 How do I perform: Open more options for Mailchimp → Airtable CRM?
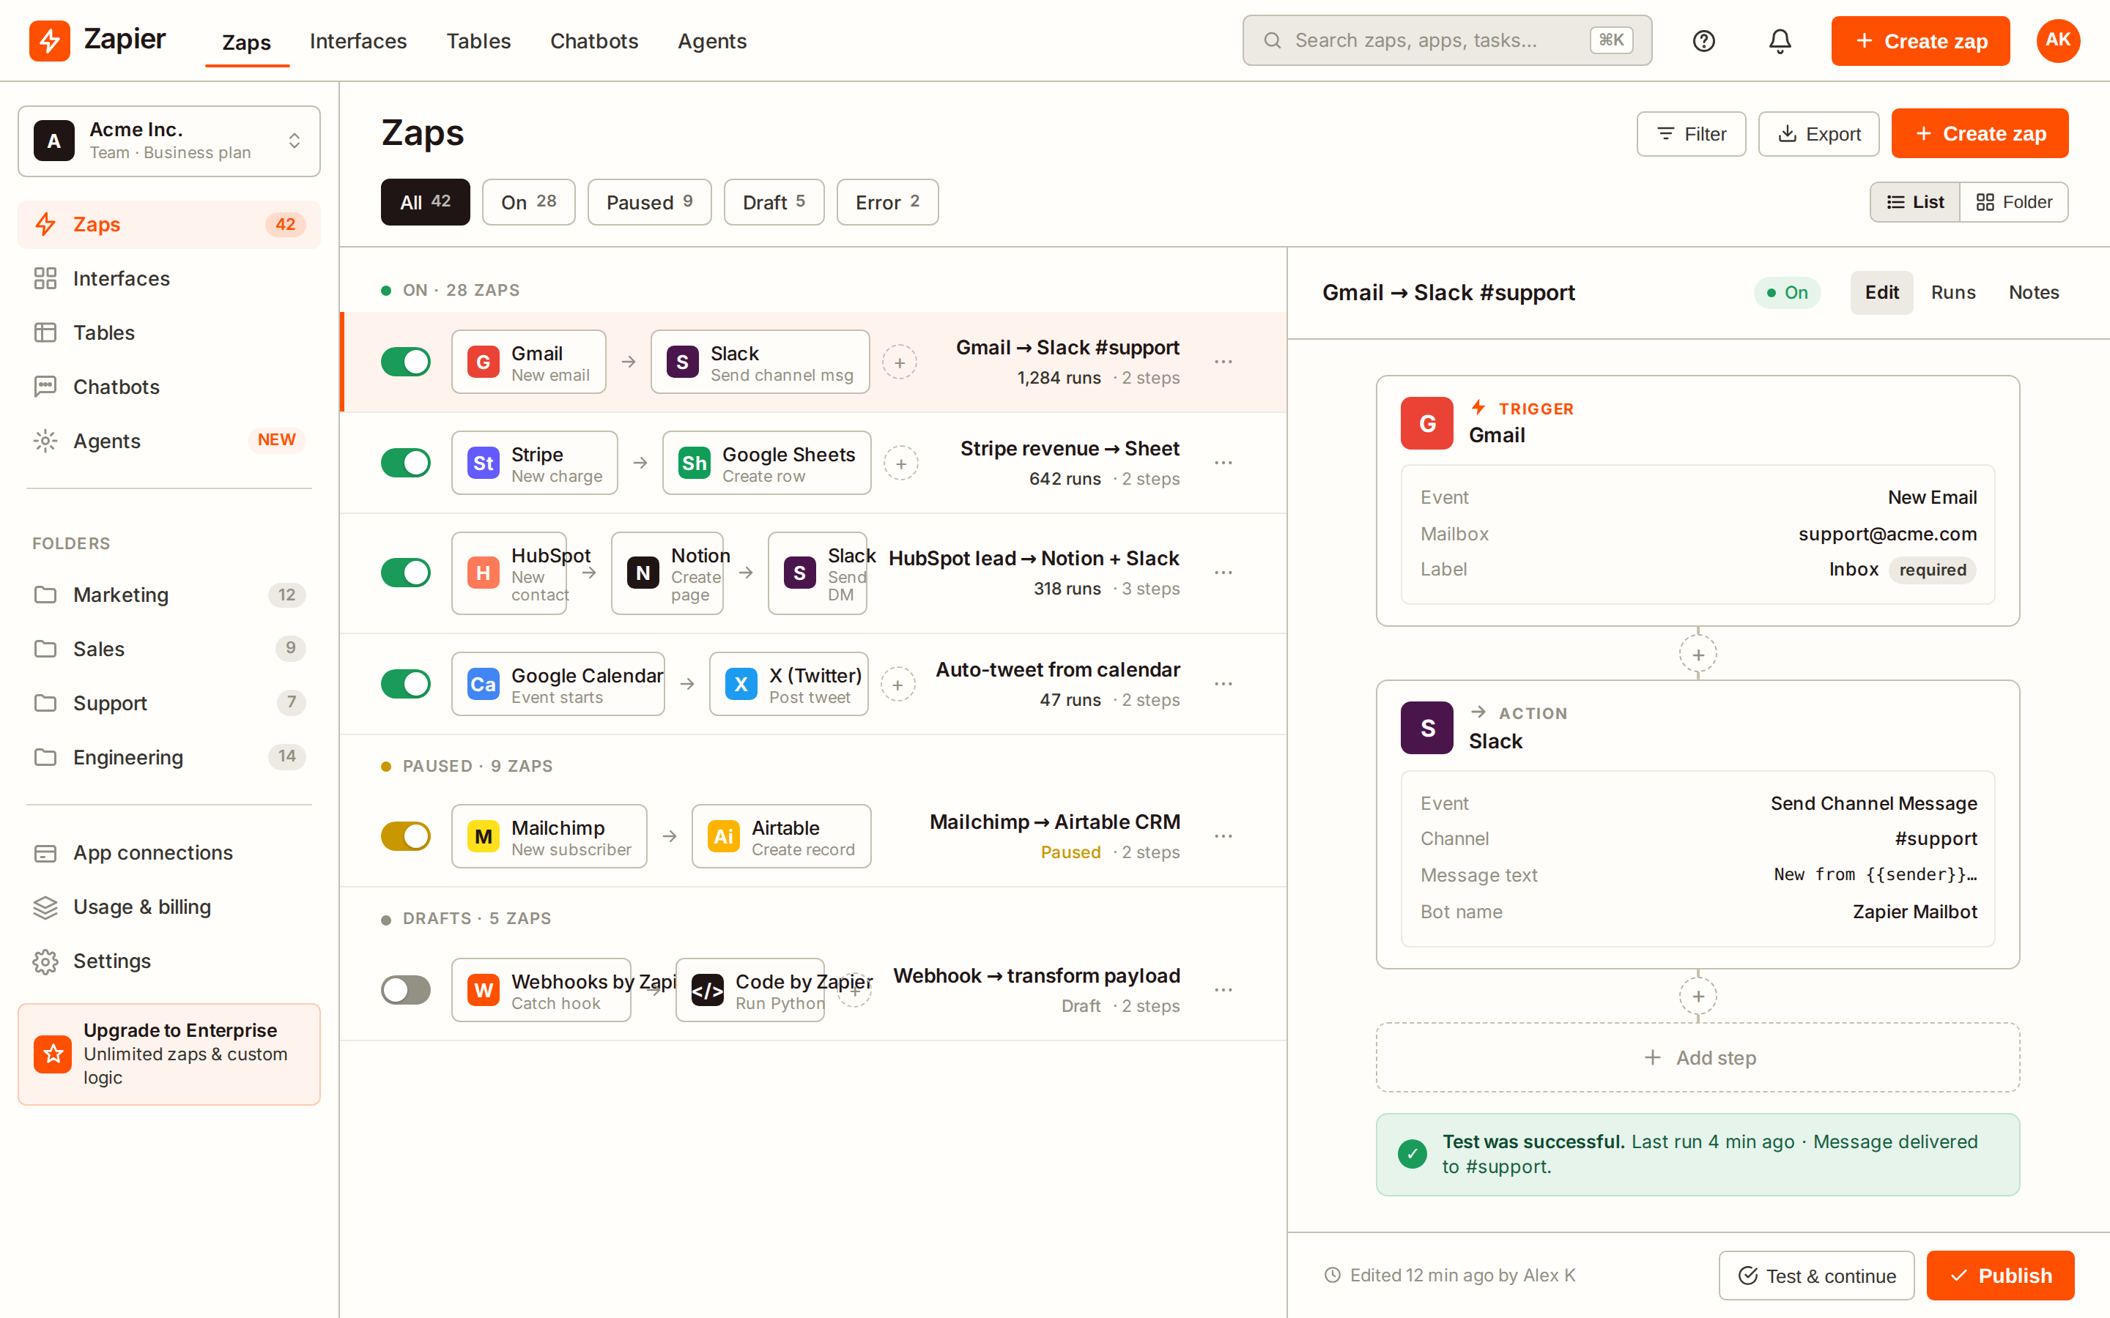click(x=1224, y=837)
